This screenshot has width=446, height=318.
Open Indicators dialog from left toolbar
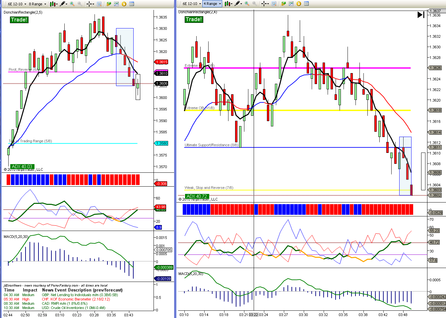pos(116,4)
